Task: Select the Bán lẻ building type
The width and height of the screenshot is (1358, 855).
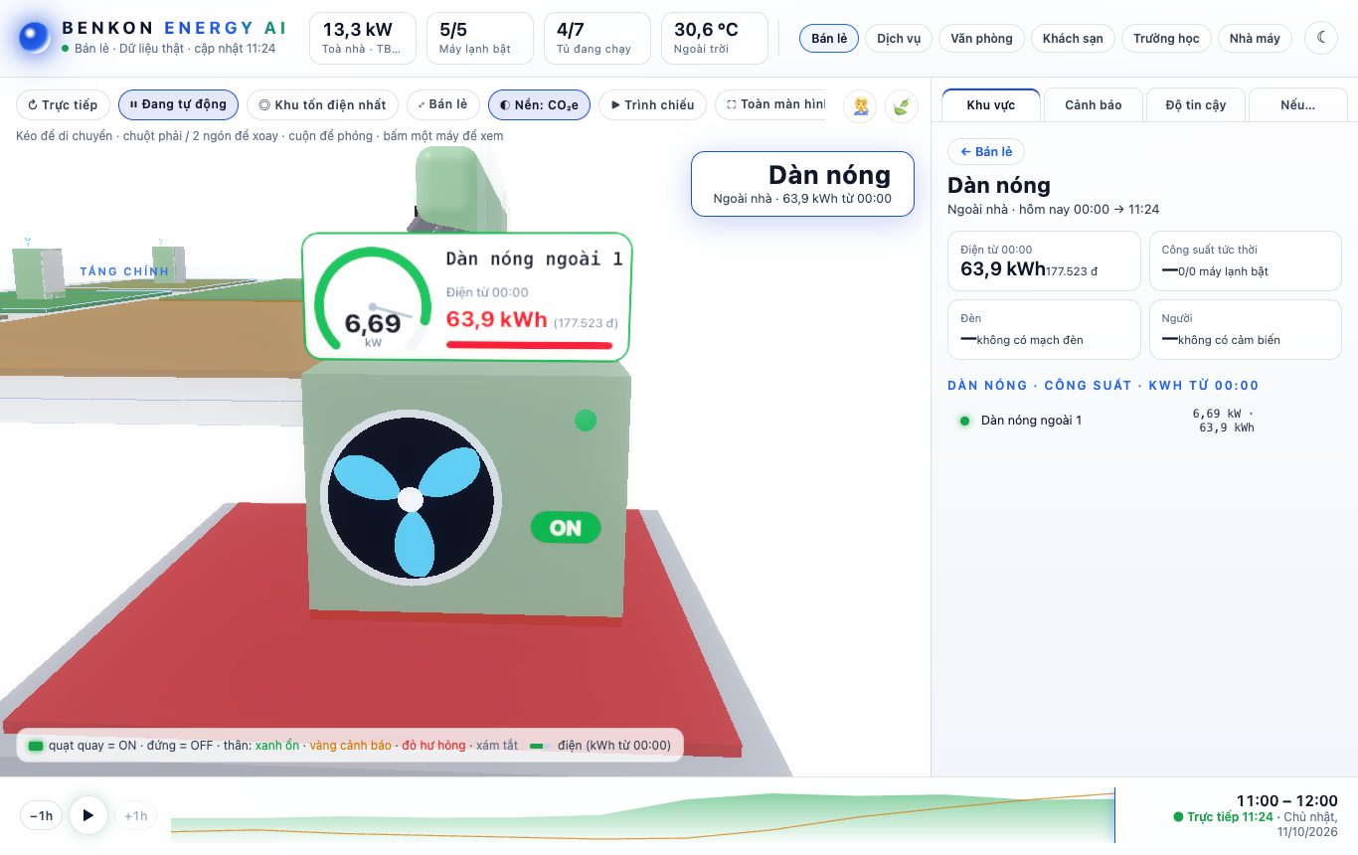Action: (x=829, y=39)
